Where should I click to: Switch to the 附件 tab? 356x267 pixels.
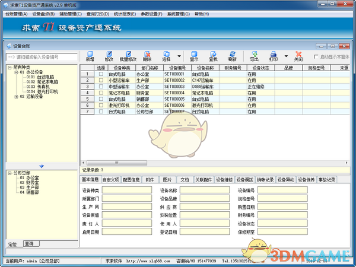(x=150, y=180)
